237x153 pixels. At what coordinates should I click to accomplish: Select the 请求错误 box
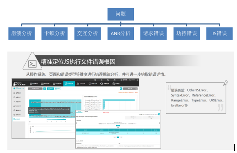[153, 34]
